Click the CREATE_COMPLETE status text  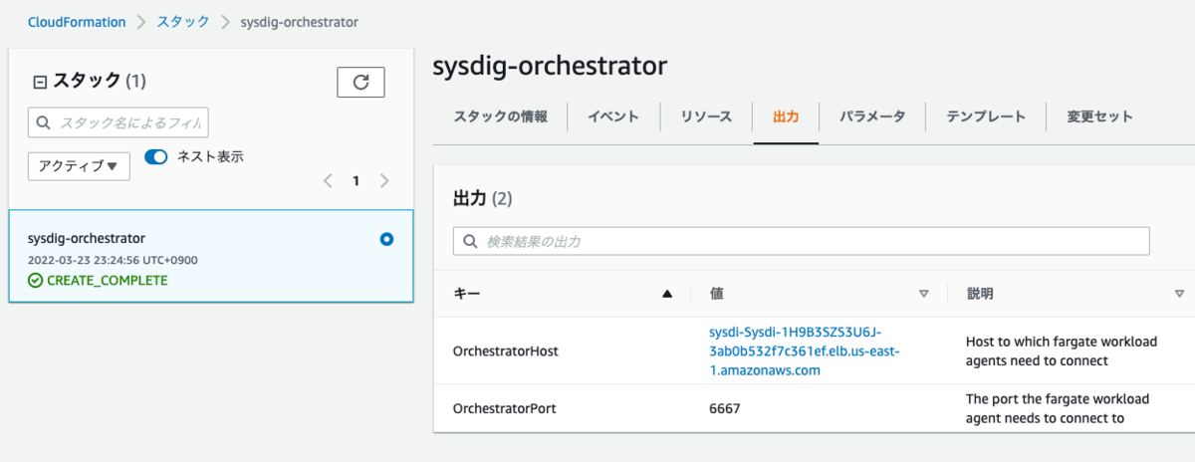(107, 281)
